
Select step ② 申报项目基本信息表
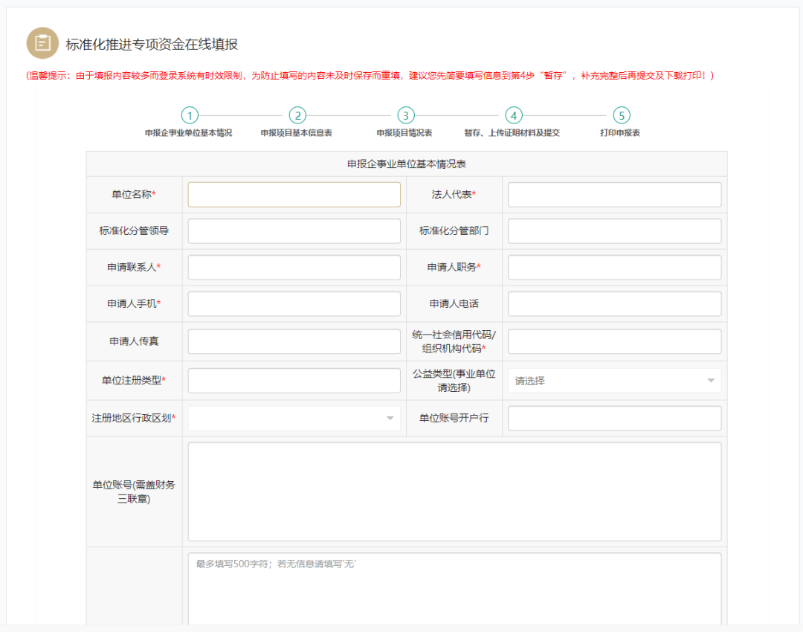pyautogui.click(x=297, y=116)
